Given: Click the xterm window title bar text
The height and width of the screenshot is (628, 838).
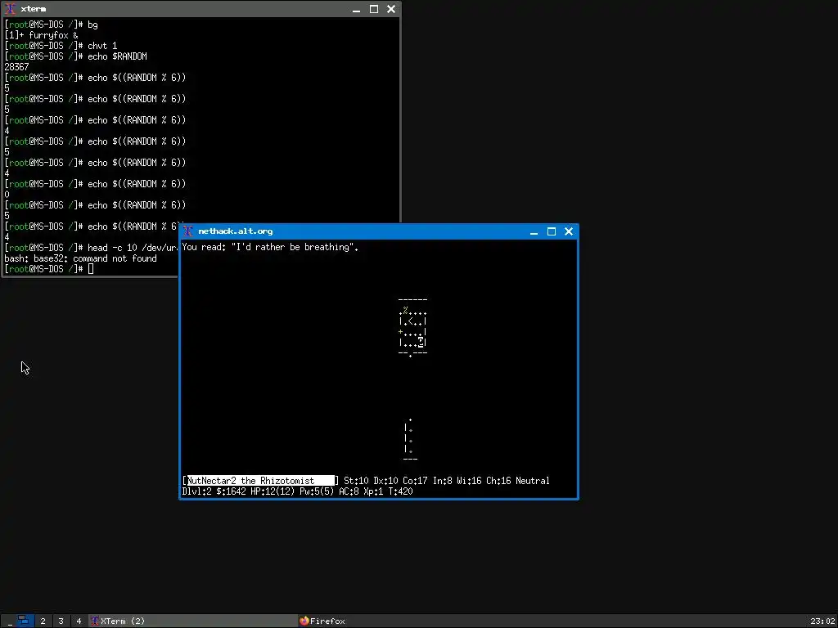Looking at the screenshot, I should click(x=33, y=9).
